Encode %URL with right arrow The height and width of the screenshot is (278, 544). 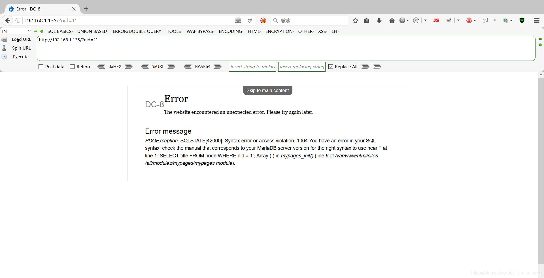[171, 67]
